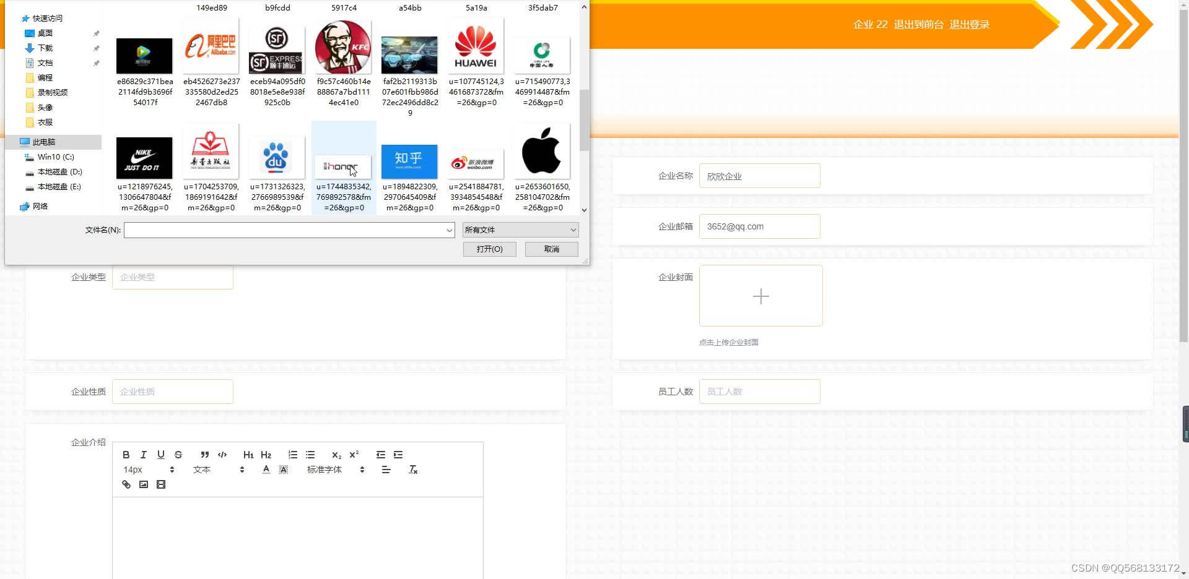This screenshot has height=579, width=1189.
Task: Open the 标准字体 font dropdown
Action: pos(336,470)
